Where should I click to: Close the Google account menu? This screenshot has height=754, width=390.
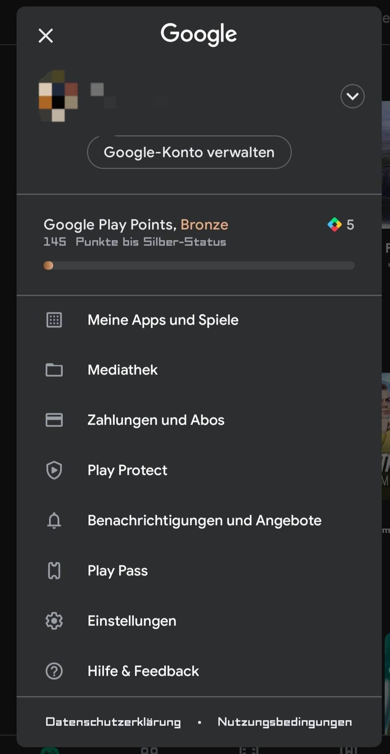(46, 36)
